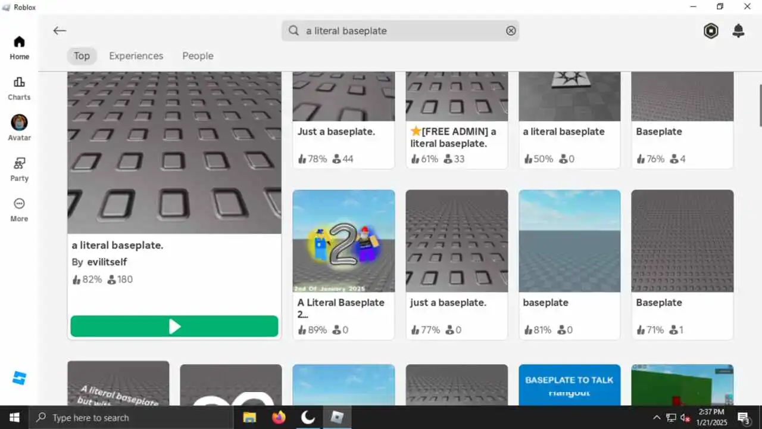Click the search magnifier icon in search box
Screen dimensions: 762x429
[x=293, y=31]
